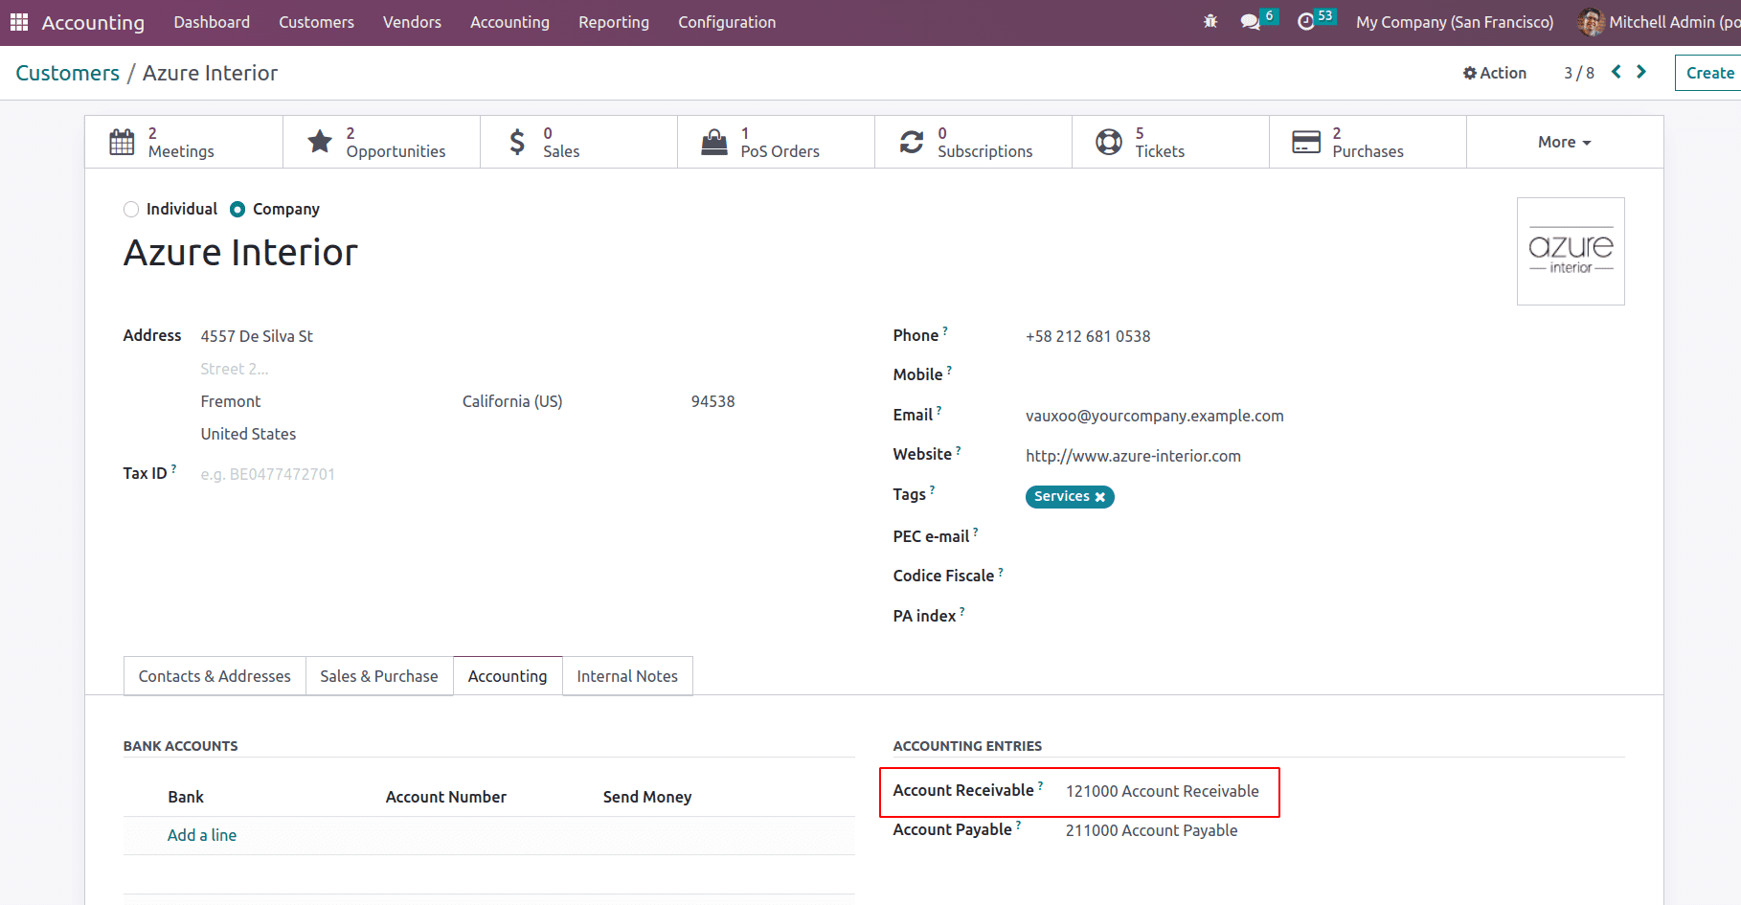
Task: Open the Accounting top menu item
Action: (x=509, y=22)
